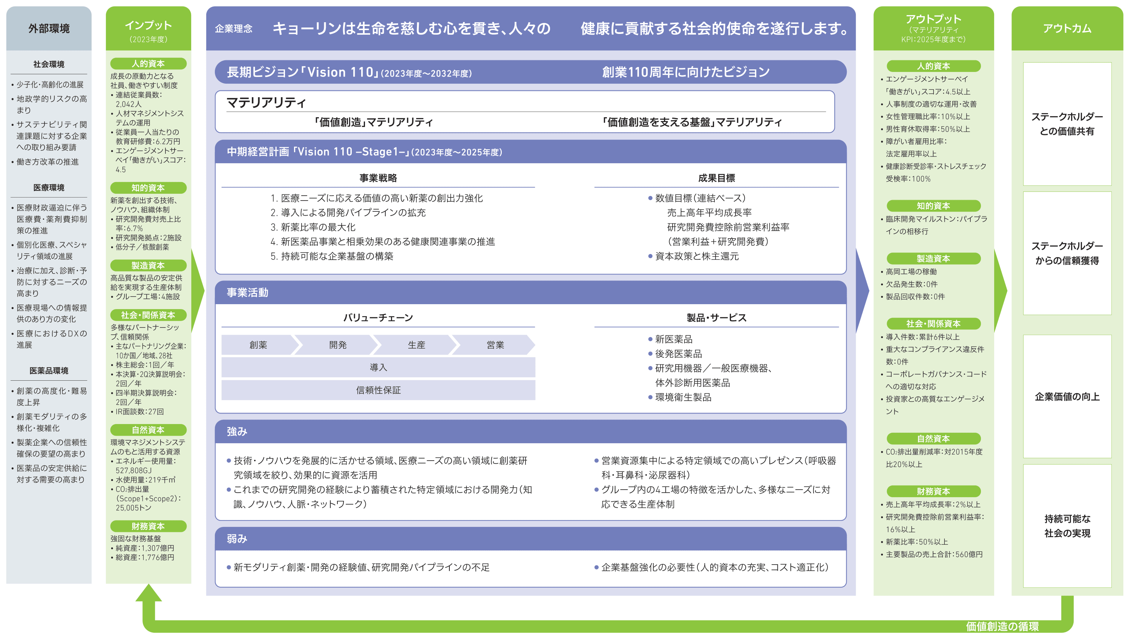Click the 弱み section header
This screenshot has height=640, width=1131.
tap(530, 539)
